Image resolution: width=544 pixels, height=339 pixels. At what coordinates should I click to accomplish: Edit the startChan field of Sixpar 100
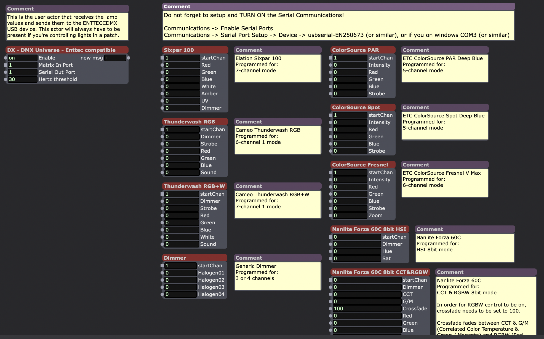pos(182,58)
